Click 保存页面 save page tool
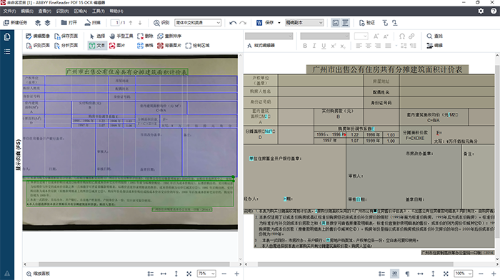 pyautogui.click(x=66, y=36)
